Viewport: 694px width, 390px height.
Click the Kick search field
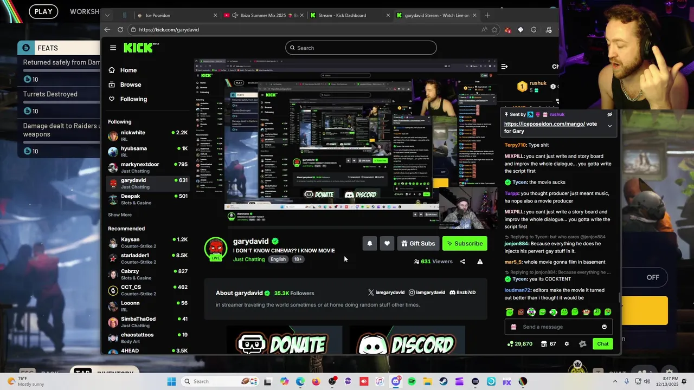(x=361, y=48)
